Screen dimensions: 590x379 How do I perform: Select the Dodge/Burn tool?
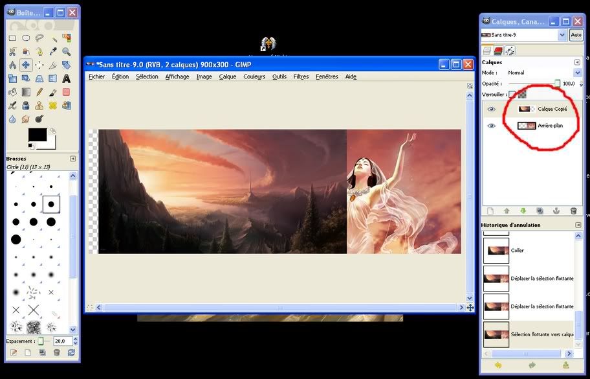[x=39, y=119]
